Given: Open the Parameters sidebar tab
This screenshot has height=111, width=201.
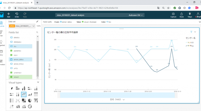Looking at the screenshot, I should pos(2,62).
